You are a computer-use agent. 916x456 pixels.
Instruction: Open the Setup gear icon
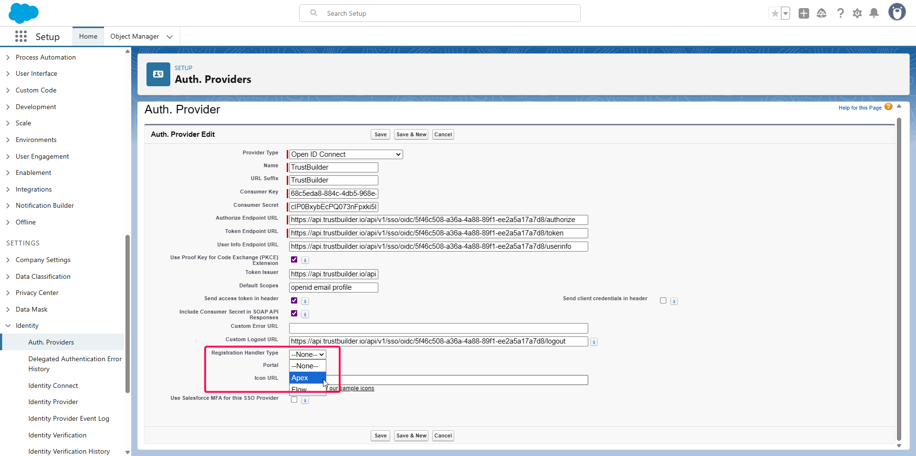(857, 13)
